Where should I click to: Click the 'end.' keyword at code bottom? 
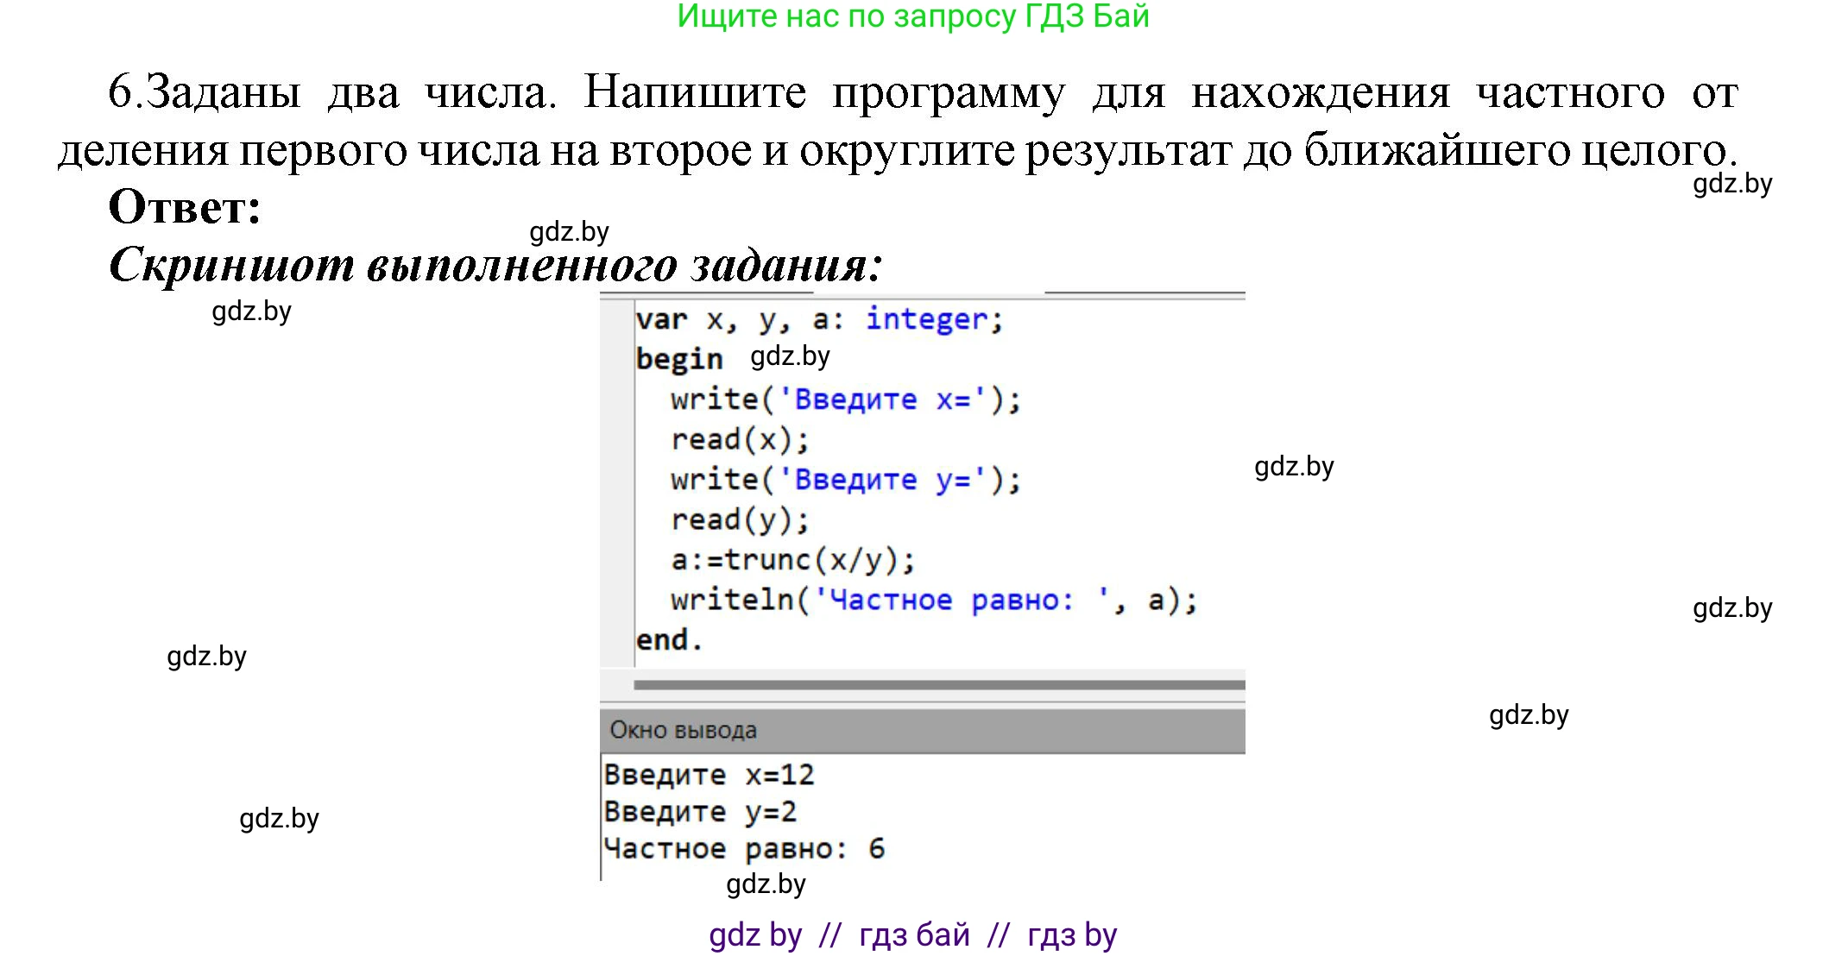click(x=669, y=640)
